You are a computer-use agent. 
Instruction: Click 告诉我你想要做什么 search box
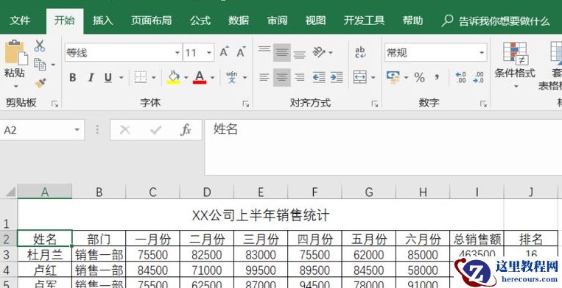tap(504, 21)
